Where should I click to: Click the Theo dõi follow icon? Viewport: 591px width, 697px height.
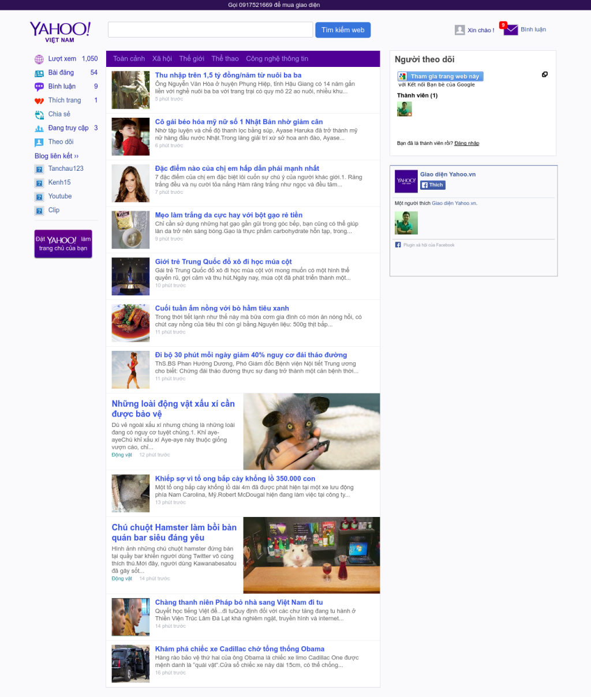coord(39,141)
